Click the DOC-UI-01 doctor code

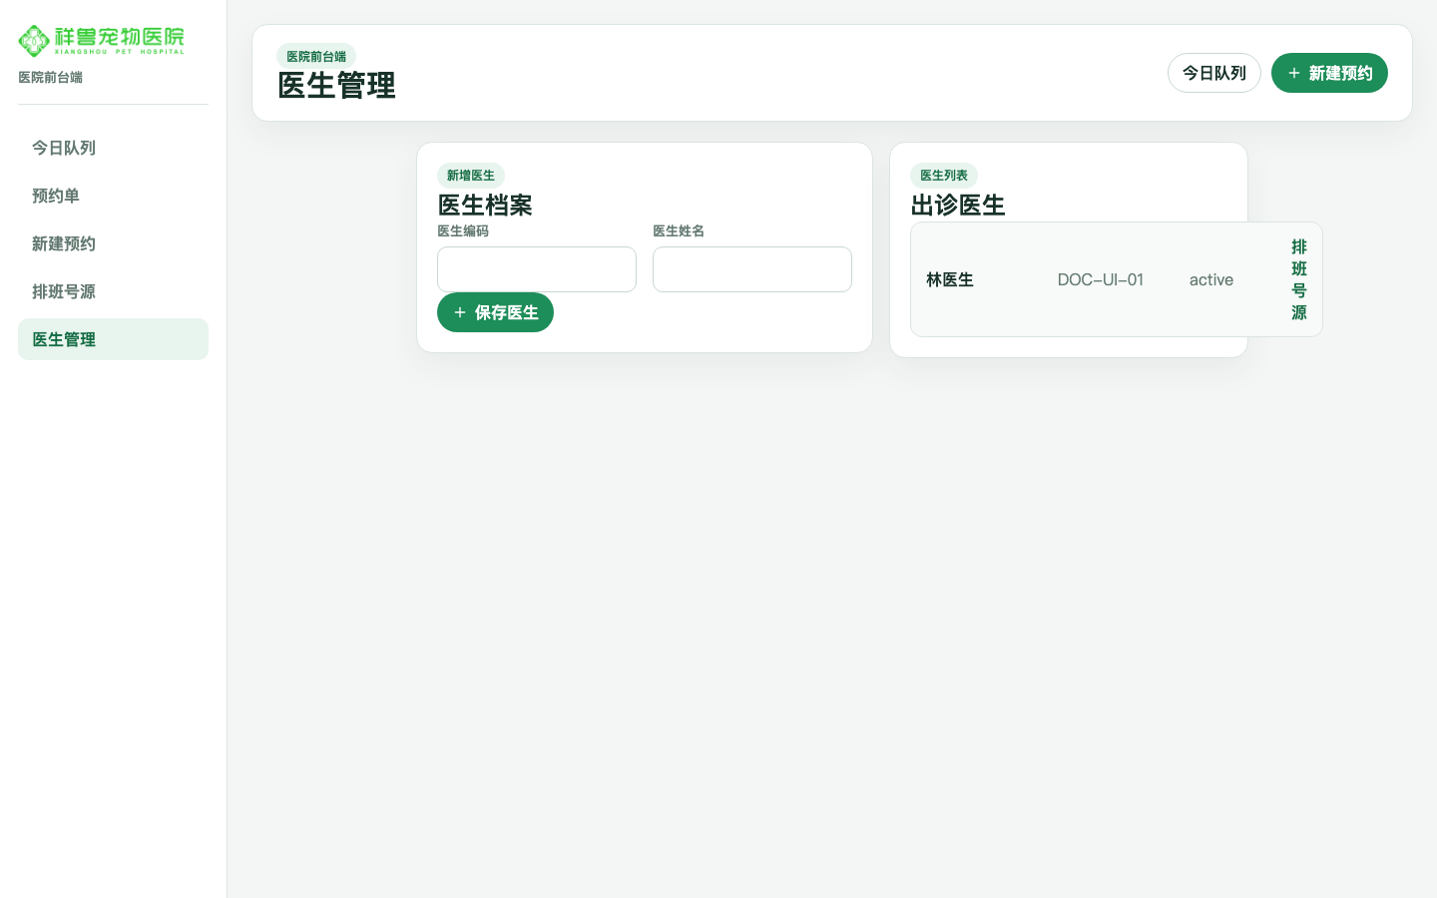pyautogui.click(x=1101, y=279)
